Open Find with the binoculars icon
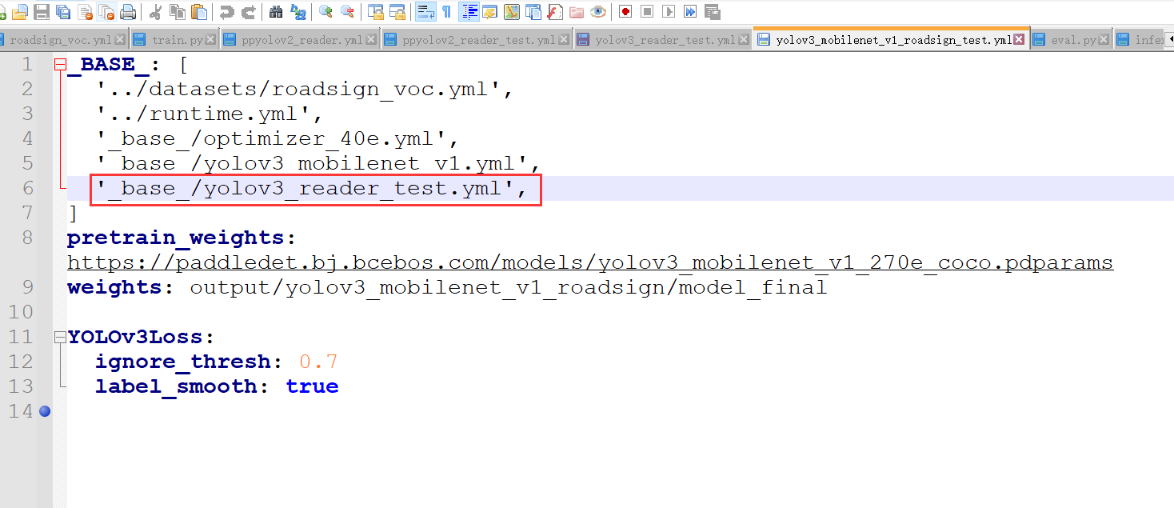Screen dimensions: 1174x508 point(276,12)
